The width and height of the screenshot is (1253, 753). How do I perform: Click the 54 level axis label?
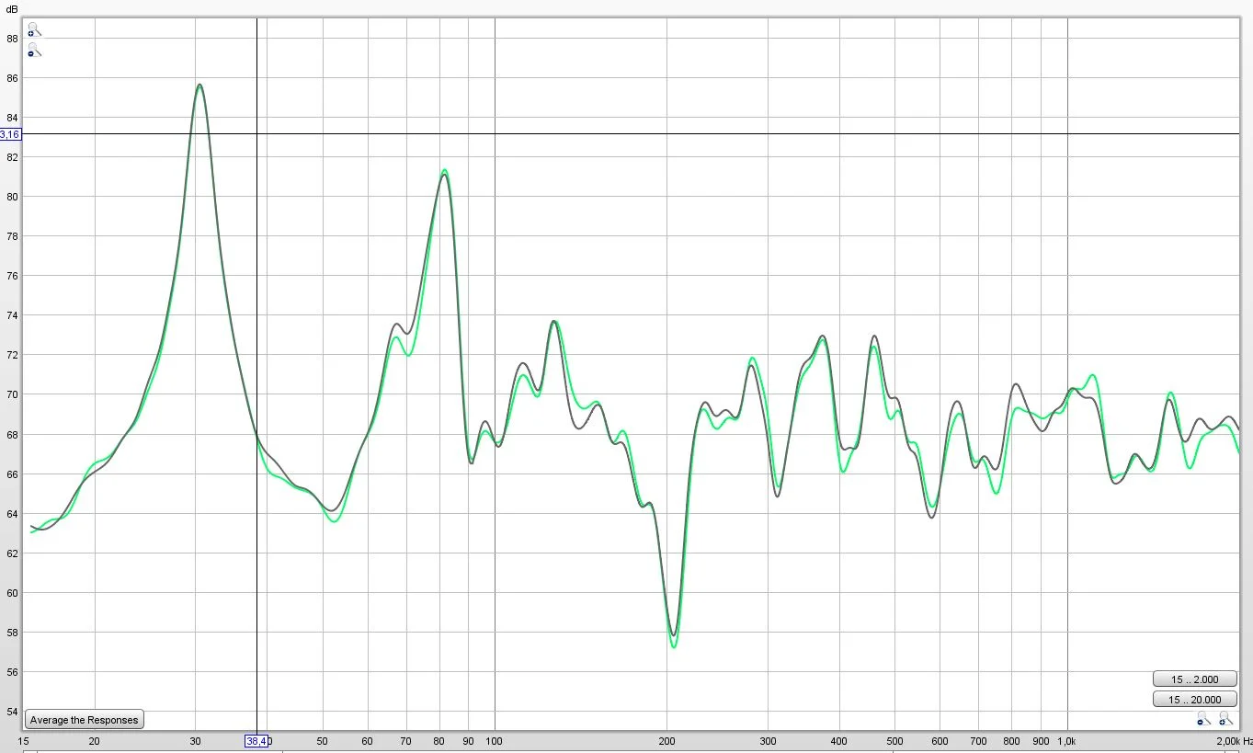point(13,712)
